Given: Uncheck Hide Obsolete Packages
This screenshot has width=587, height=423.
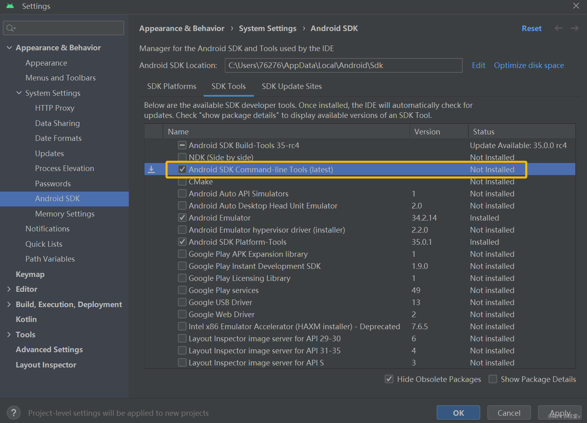Looking at the screenshot, I should [389, 379].
